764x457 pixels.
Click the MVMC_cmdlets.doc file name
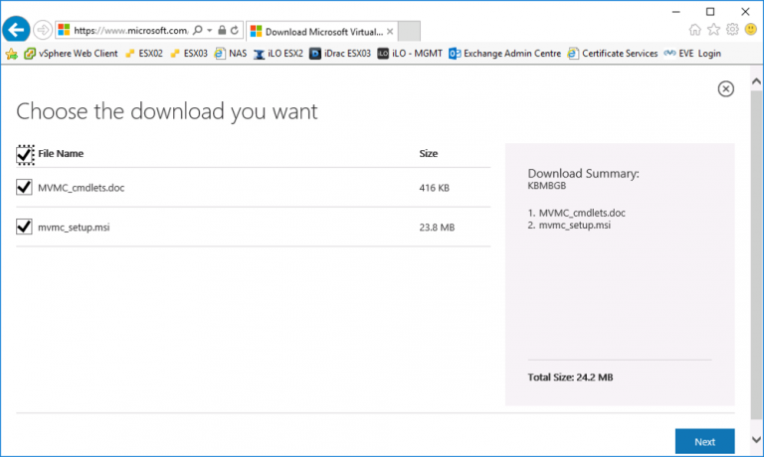pyautogui.click(x=82, y=188)
